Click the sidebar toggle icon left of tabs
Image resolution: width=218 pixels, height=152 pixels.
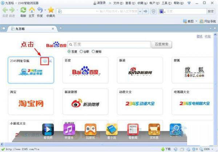coord(3,28)
